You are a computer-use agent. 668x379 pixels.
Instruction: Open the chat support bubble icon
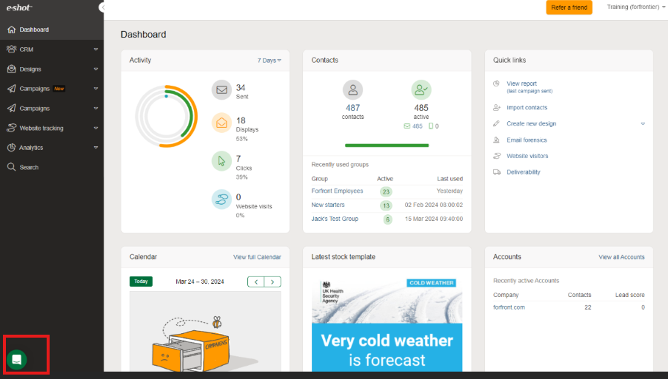(x=16, y=360)
